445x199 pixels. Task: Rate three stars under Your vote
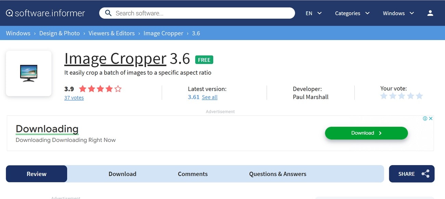[402, 96]
